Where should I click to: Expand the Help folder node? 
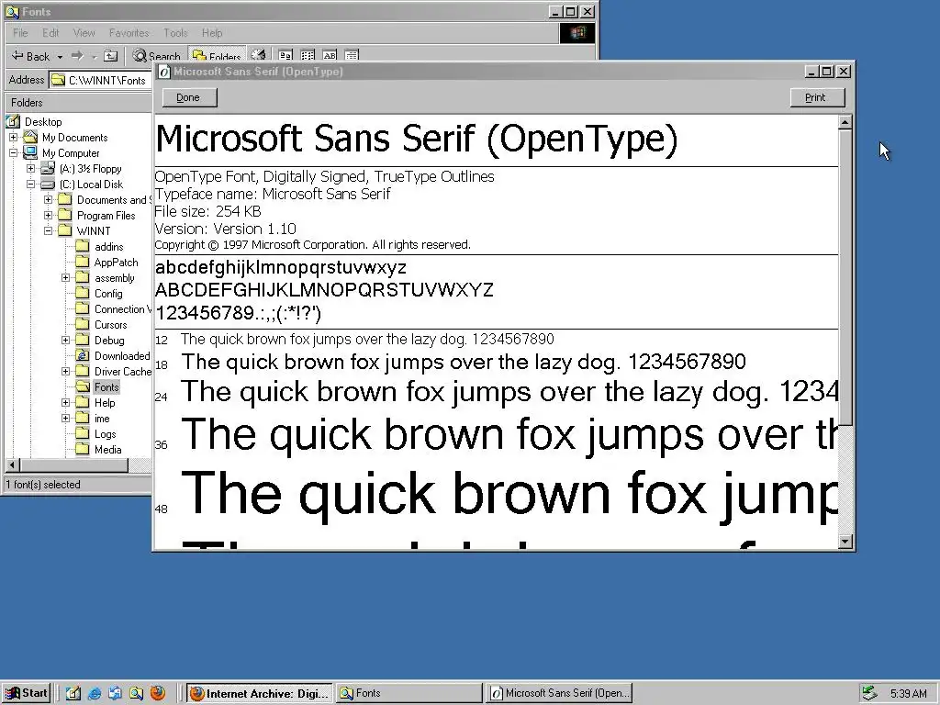coord(65,402)
